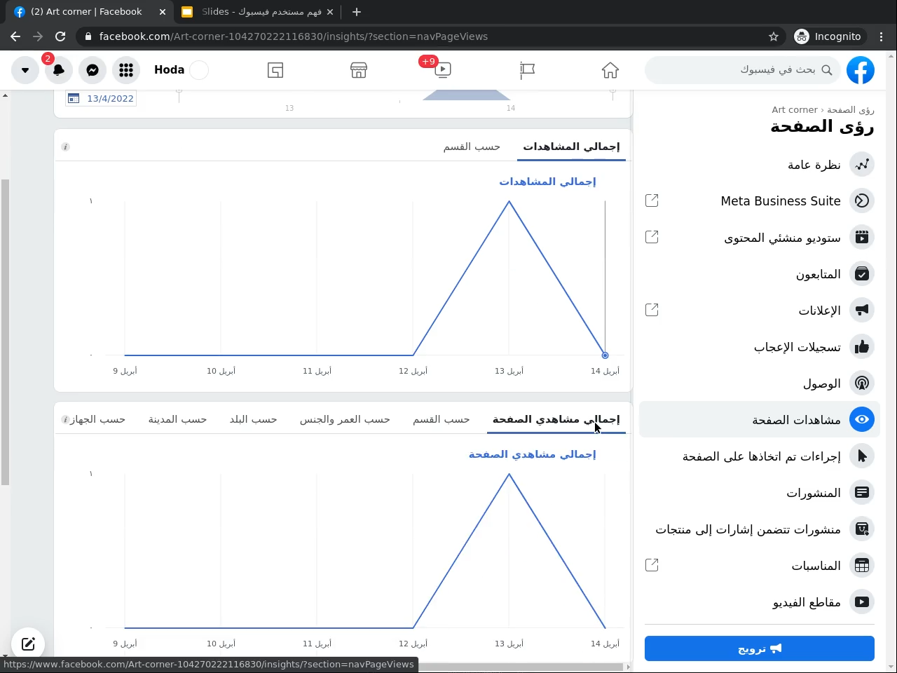Open the notifications bell icon

click(x=59, y=70)
